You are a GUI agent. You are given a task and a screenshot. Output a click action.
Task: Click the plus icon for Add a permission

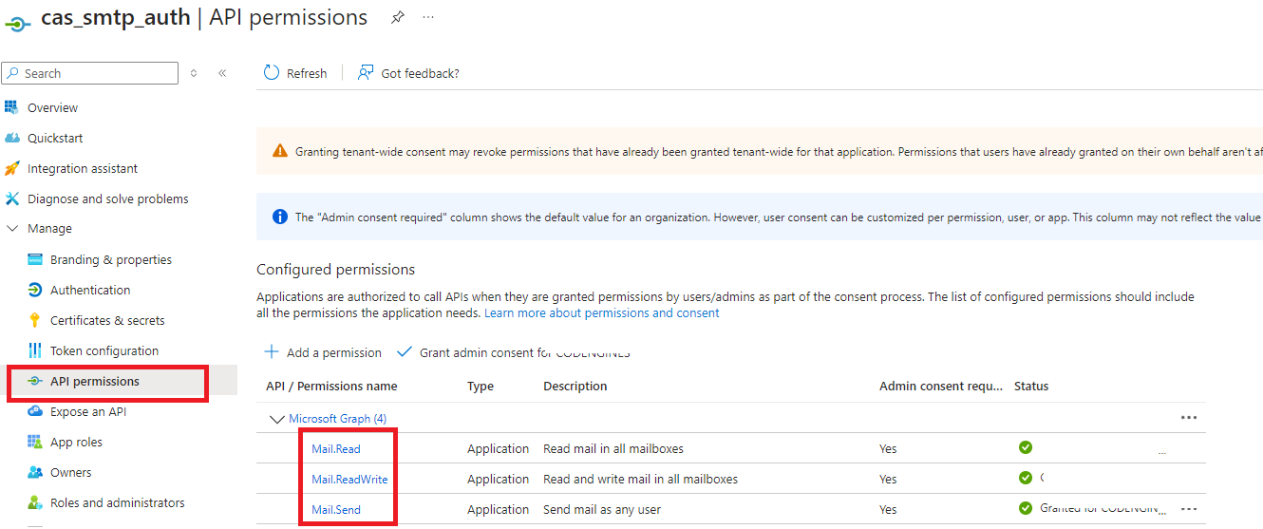click(272, 352)
